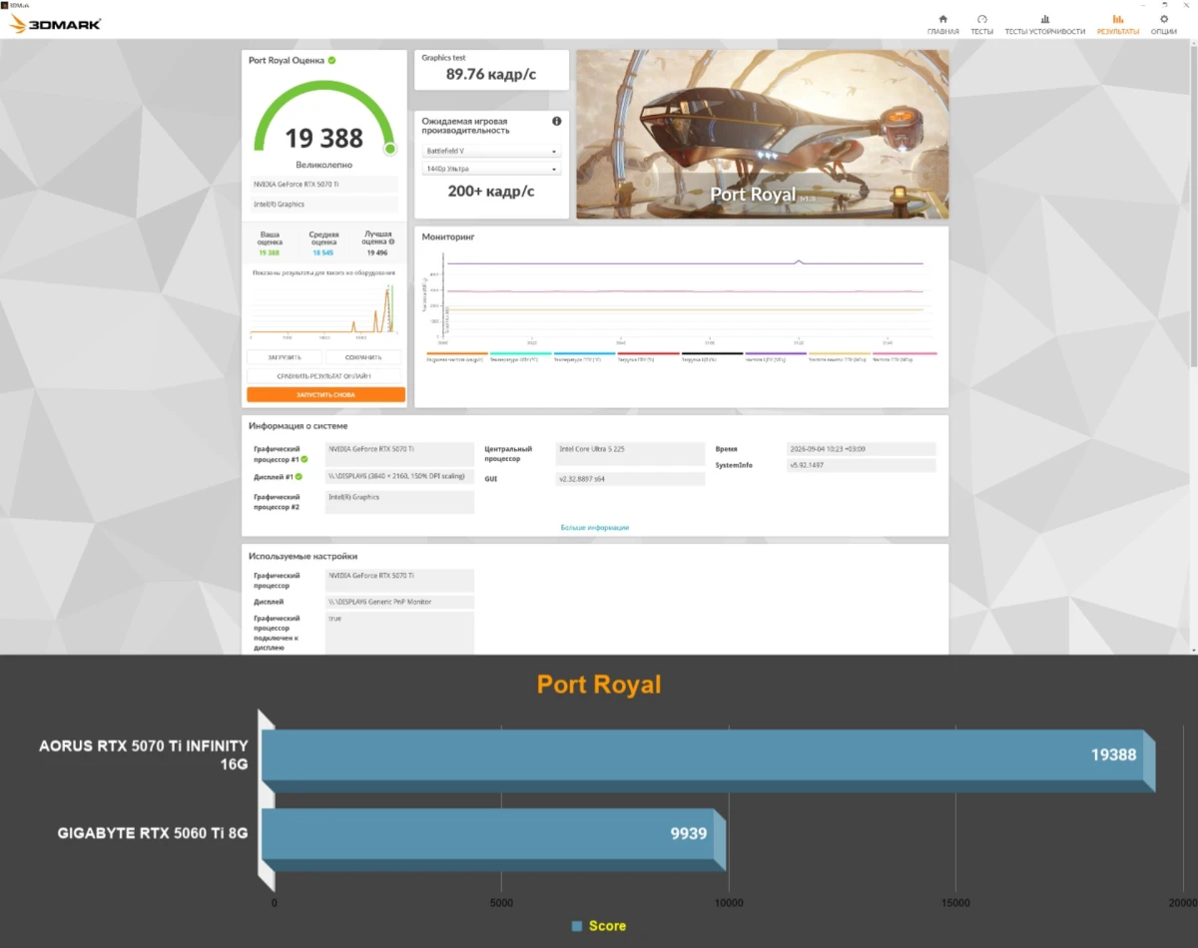Click the Intel(R) Graphics processor #2 field
Image resolution: width=1198 pixels, height=948 pixels.
(x=399, y=502)
